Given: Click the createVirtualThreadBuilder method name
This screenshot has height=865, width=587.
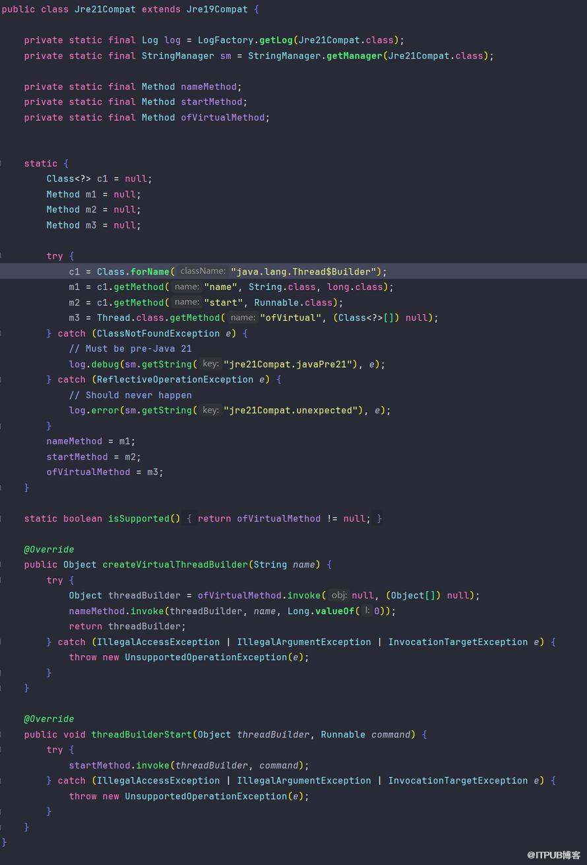Looking at the screenshot, I should pos(175,565).
